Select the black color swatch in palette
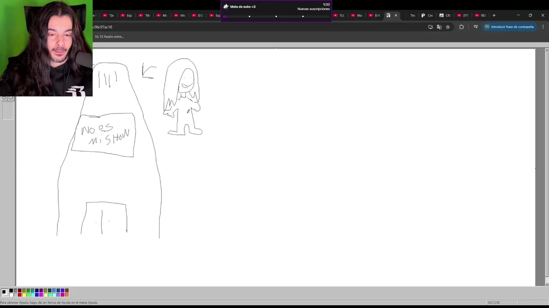Viewport: 549px width, 308px height. 11,290
